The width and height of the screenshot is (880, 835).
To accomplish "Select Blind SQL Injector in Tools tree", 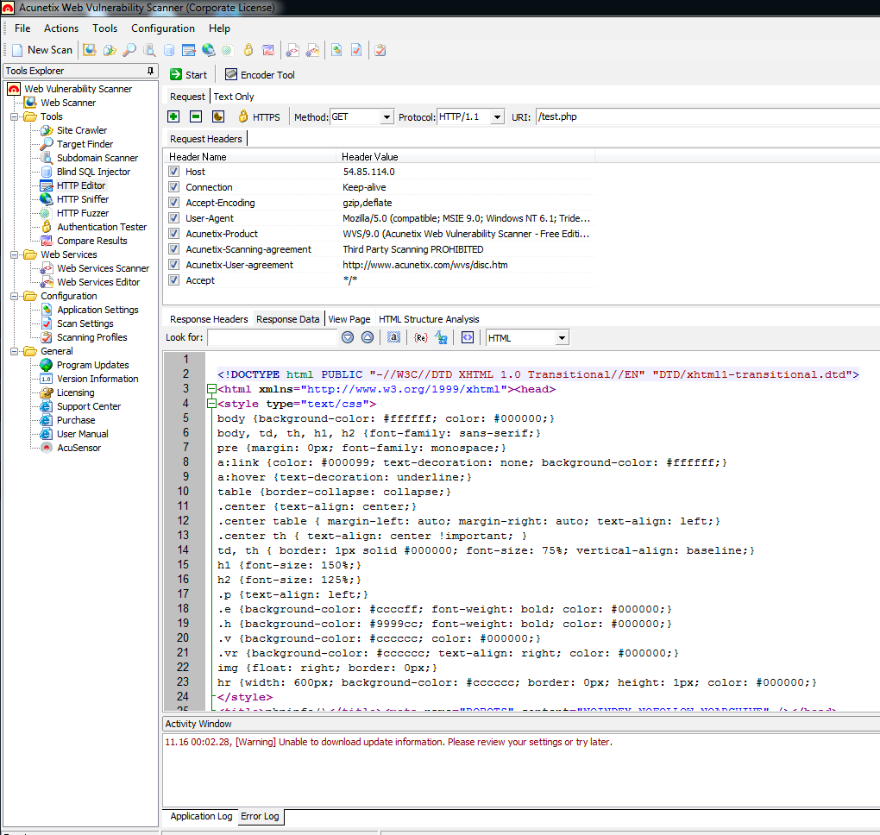I will (93, 172).
